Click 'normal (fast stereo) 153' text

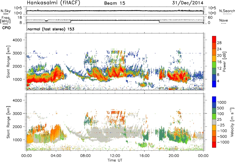tap(51, 29)
